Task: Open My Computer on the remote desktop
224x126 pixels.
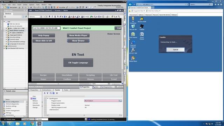Action: point(133,20)
